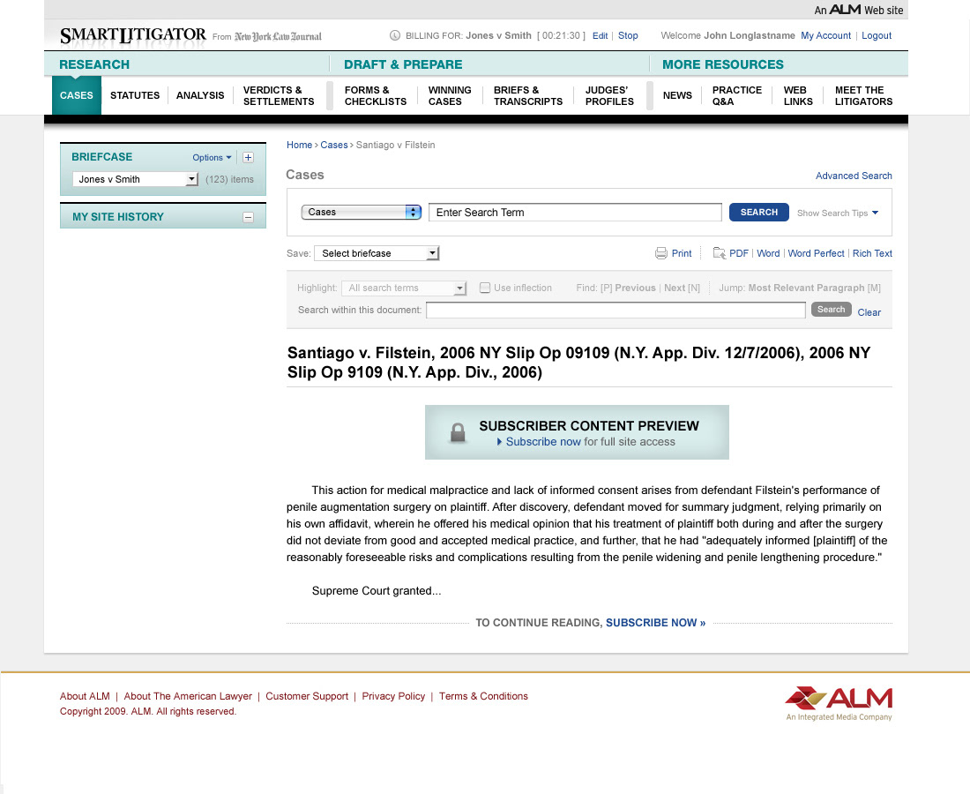Click the SmartLitigator logo

[x=132, y=36]
